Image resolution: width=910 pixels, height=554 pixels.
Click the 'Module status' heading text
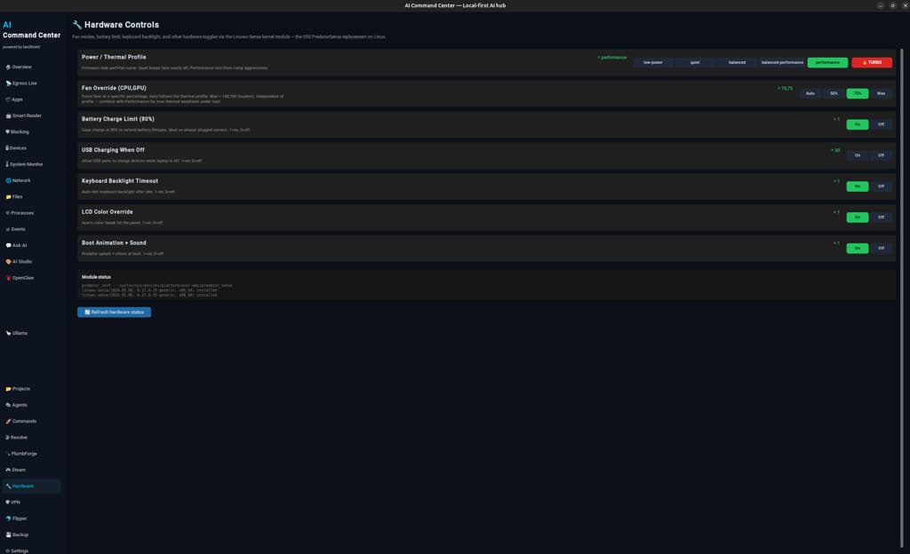96,277
